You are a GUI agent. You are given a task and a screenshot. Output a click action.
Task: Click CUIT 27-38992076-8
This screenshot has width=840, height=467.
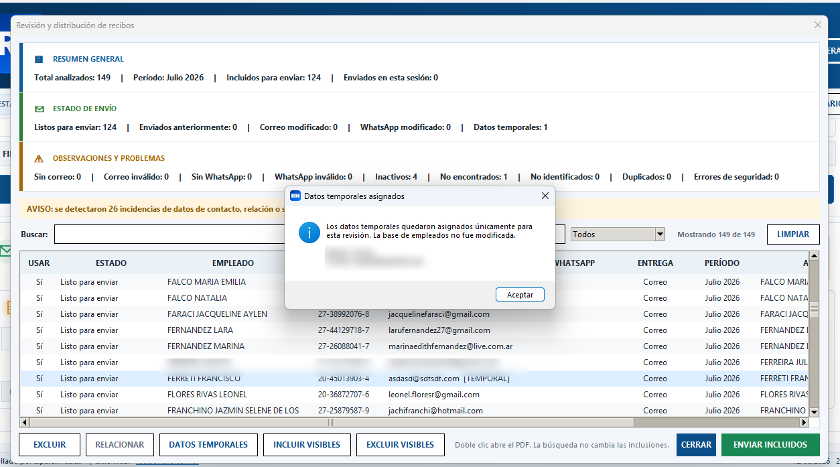click(344, 314)
